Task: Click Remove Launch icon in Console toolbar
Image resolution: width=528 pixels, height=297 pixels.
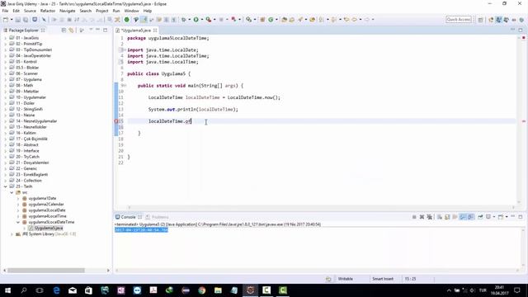Action: pyautogui.click(x=422, y=217)
